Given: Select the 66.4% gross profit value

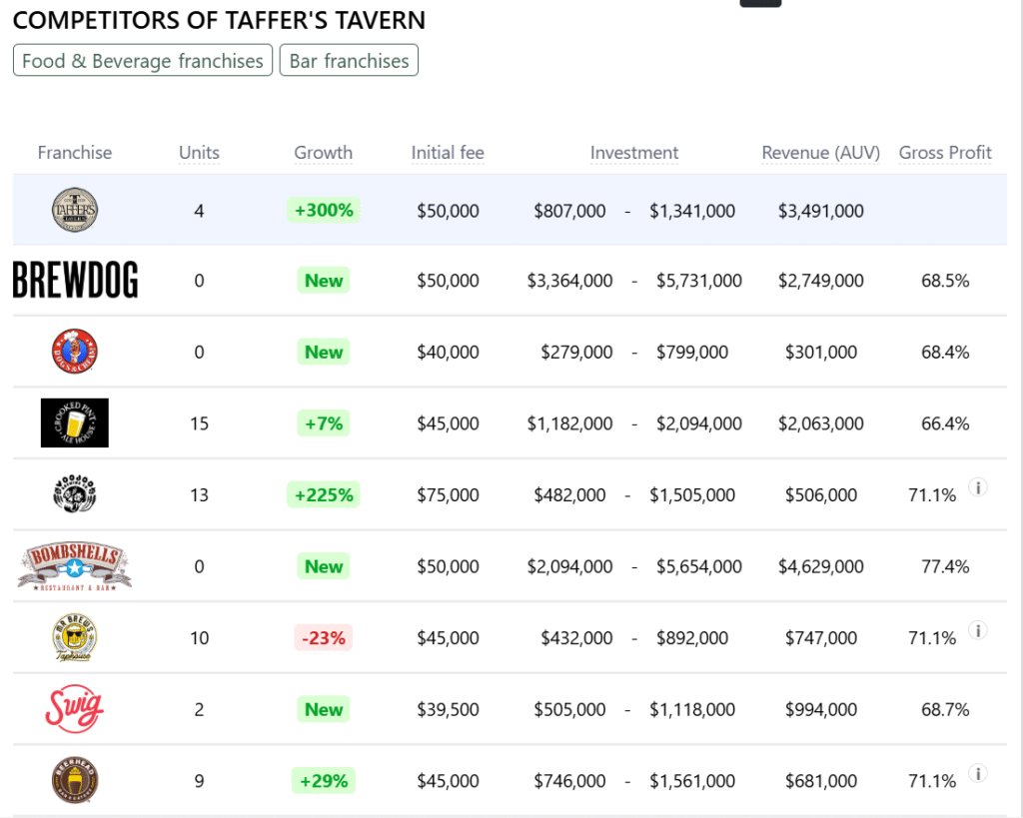Looking at the screenshot, I should pyautogui.click(x=945, y=423).
